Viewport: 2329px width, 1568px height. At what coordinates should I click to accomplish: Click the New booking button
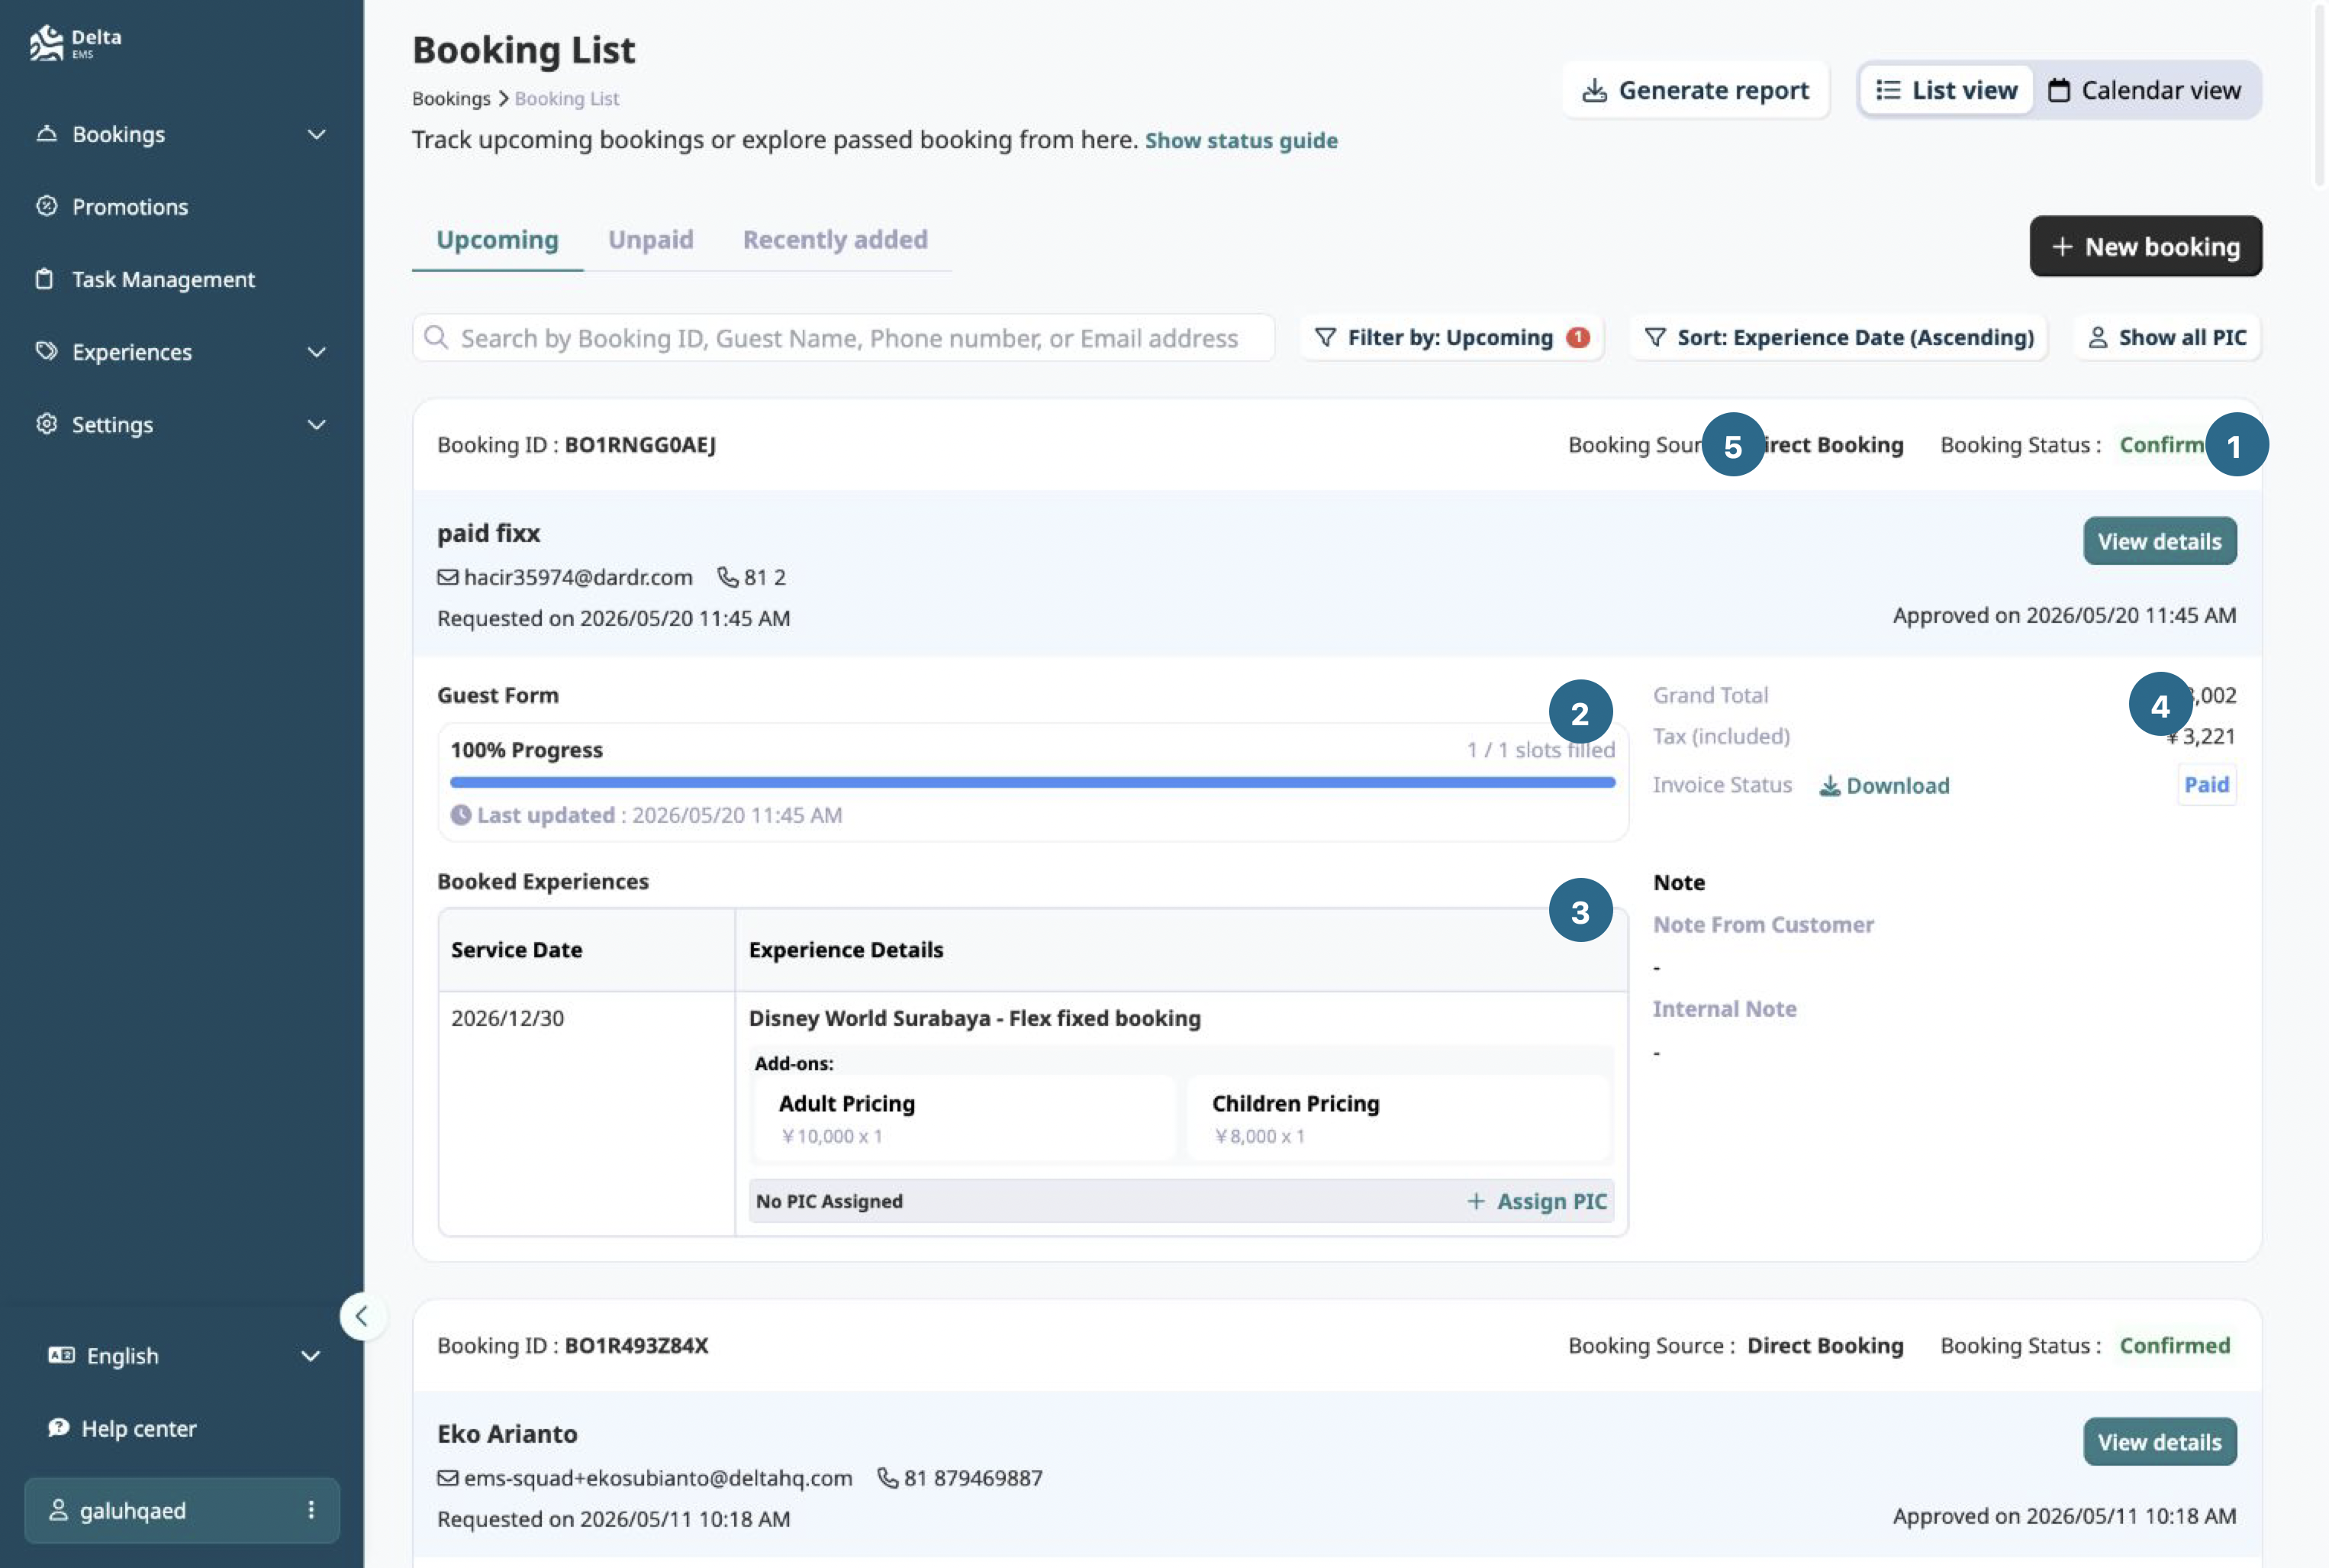pos(2146,246)
